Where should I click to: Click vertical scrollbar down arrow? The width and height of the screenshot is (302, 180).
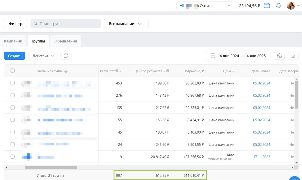click(296, 163)
